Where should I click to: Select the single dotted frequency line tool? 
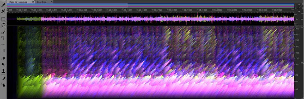click(x=3, y=44)
